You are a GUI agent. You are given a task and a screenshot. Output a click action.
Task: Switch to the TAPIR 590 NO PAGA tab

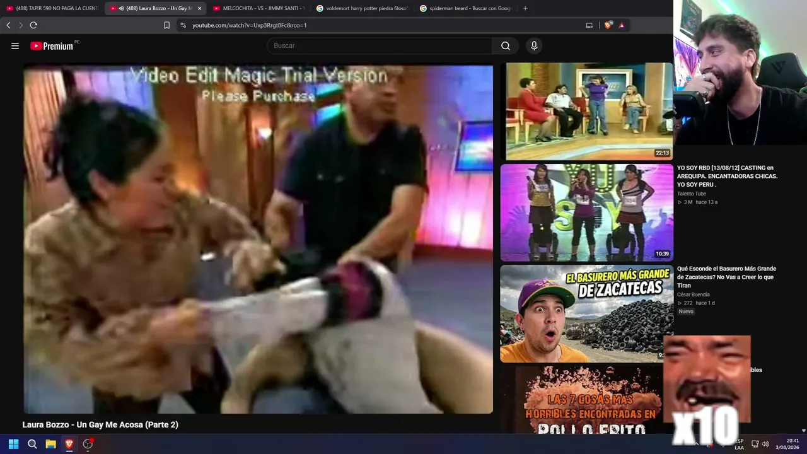52,8
